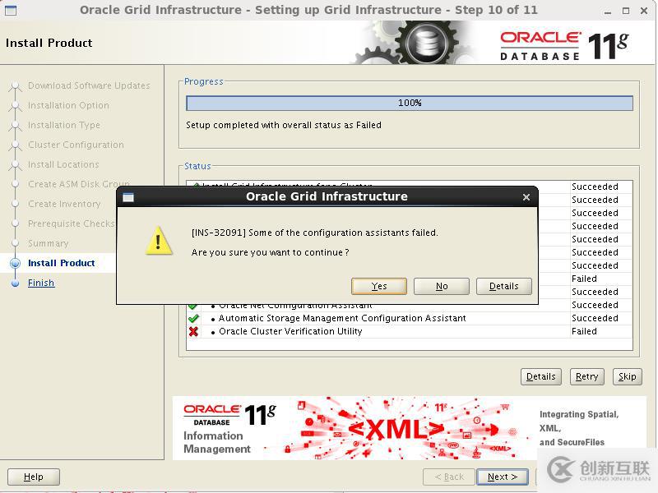Click the main window menu icon in title bar

11,10
